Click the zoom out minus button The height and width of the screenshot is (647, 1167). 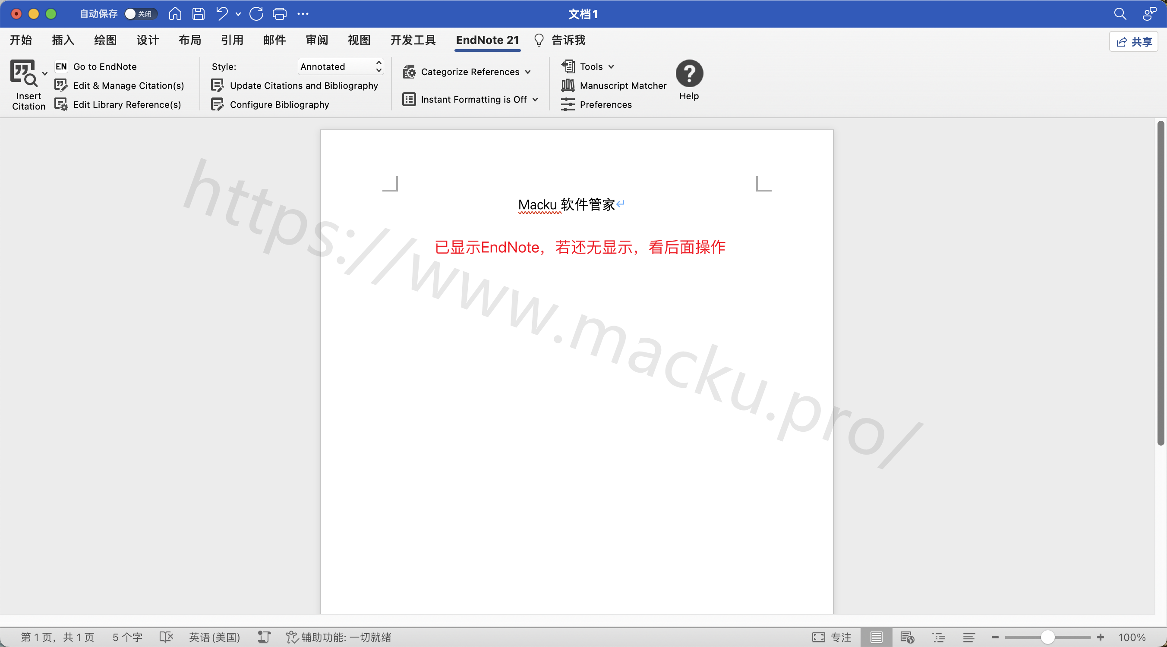[x=995, y=637]
